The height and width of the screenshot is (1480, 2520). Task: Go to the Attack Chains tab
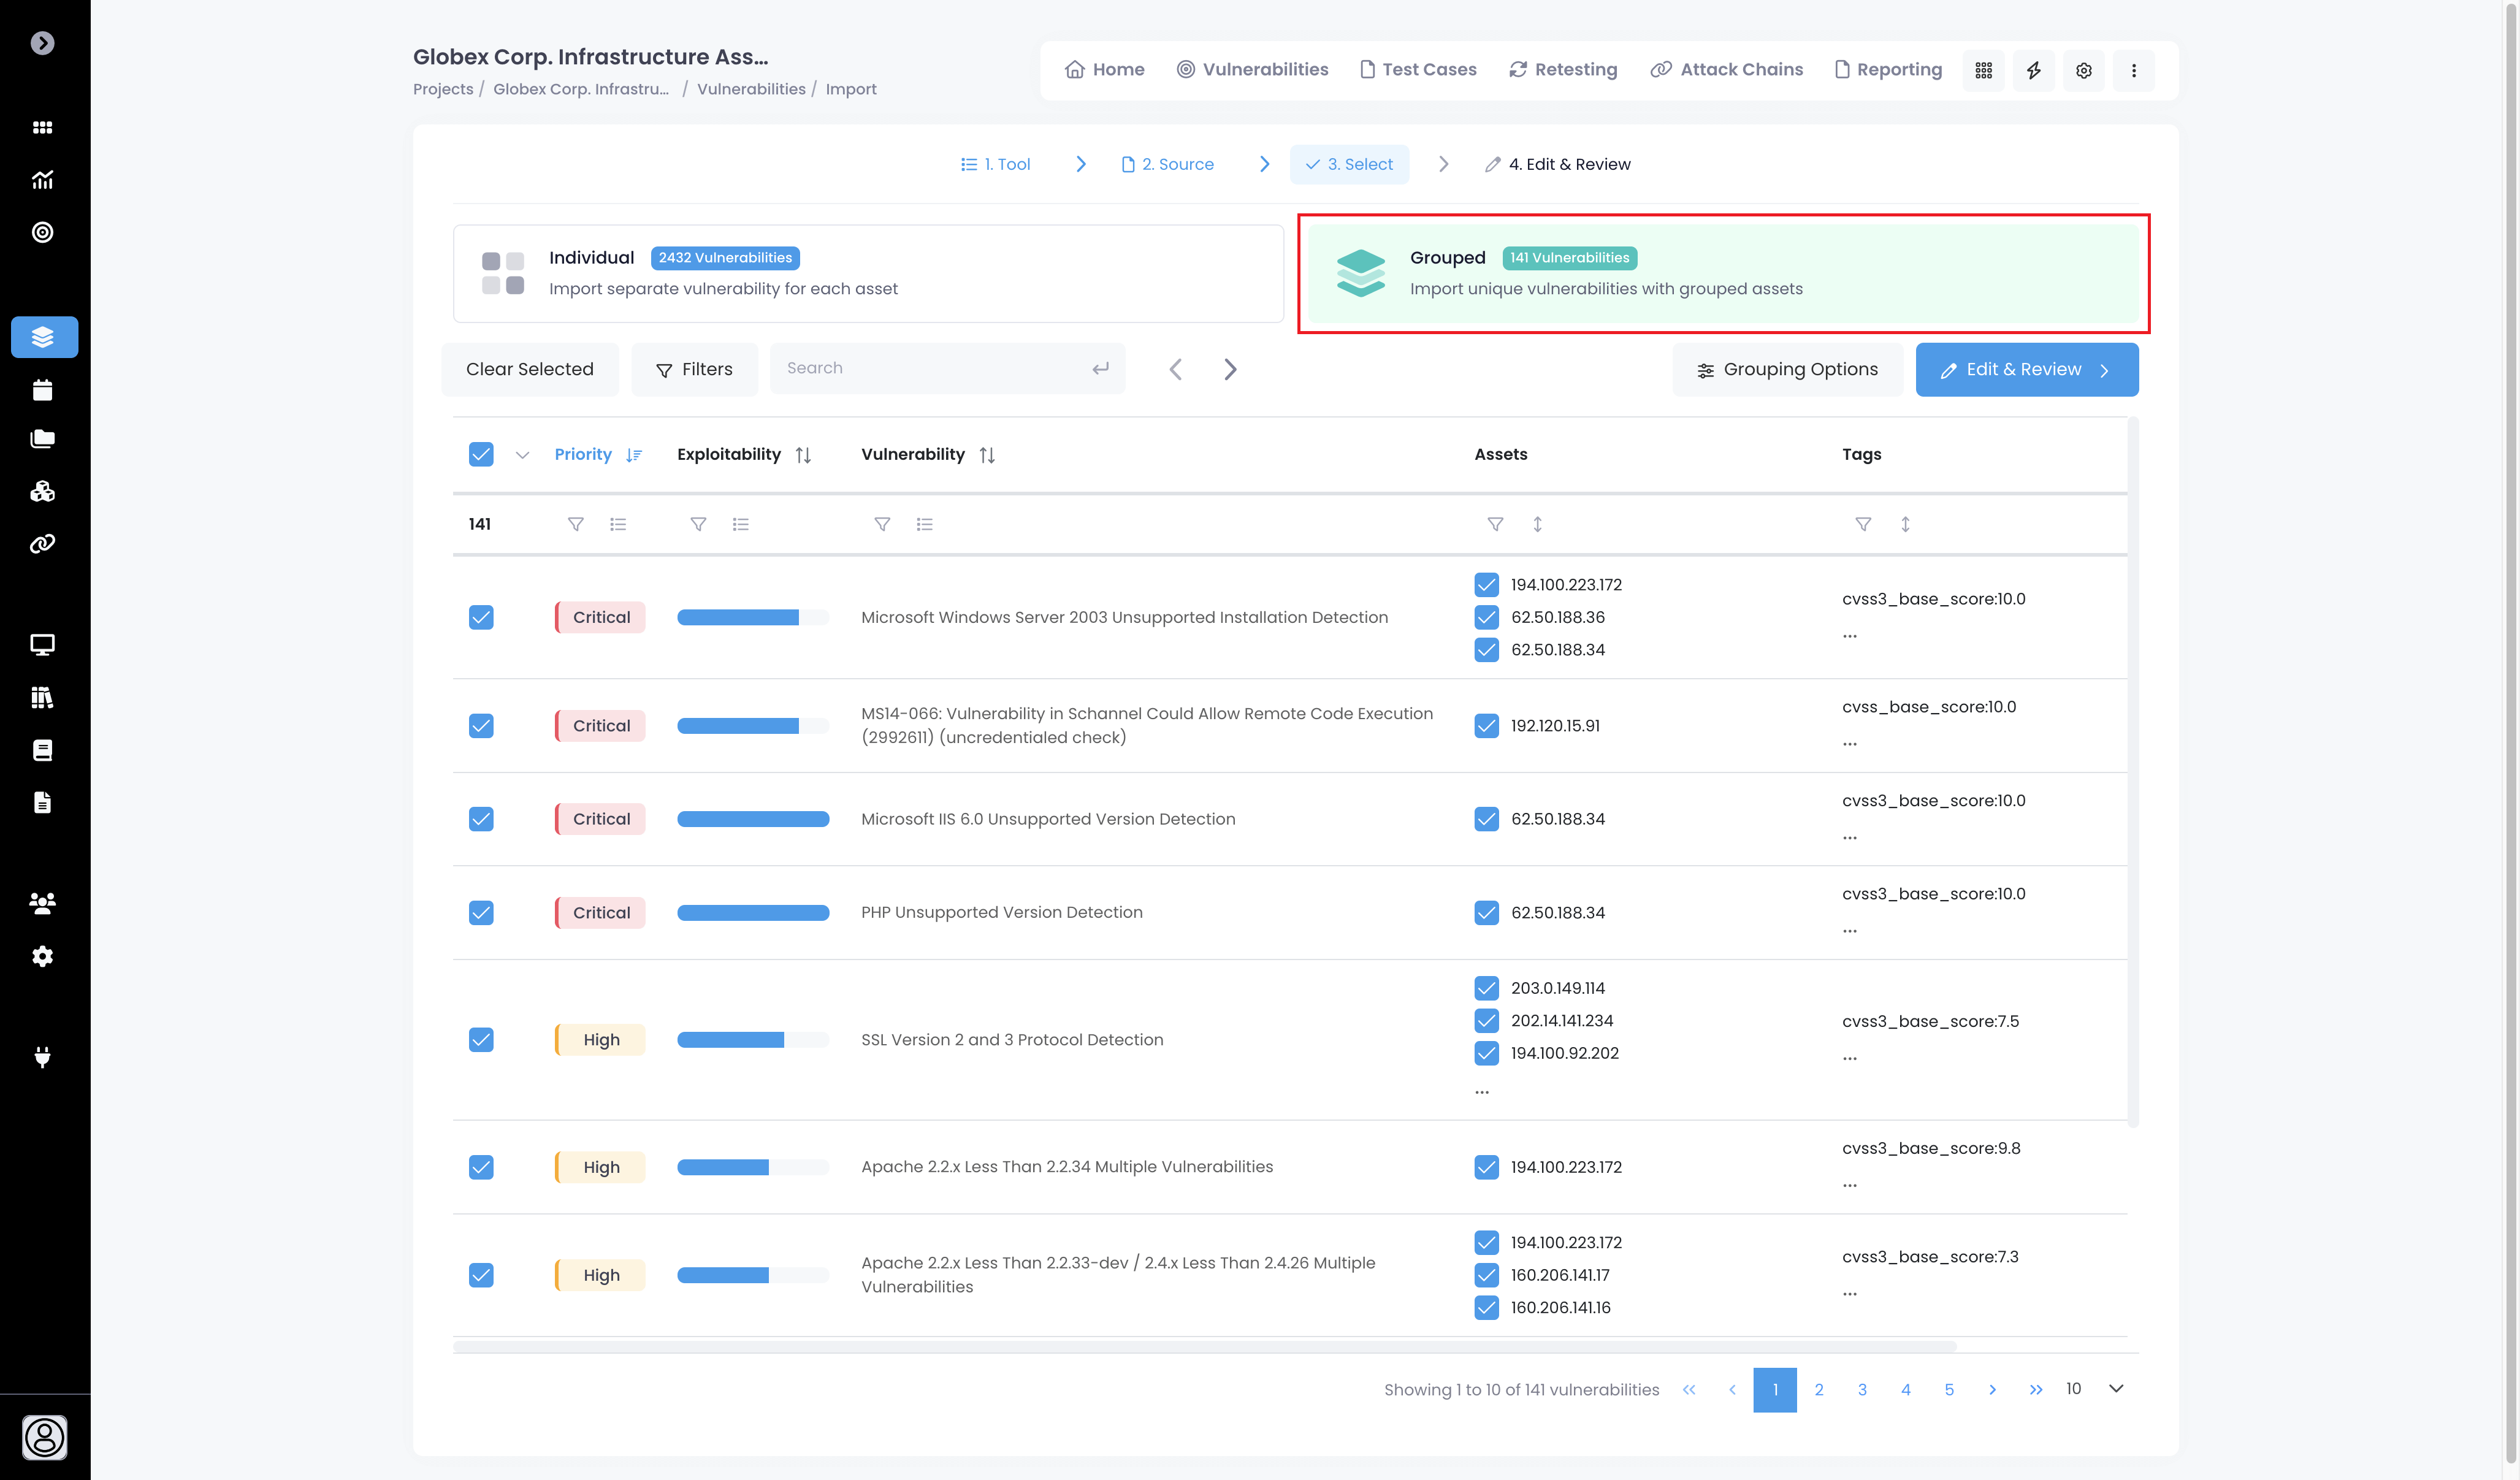pos(1727,69)
